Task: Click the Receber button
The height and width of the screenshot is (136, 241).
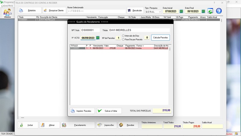Action: [x=128, y=125]
